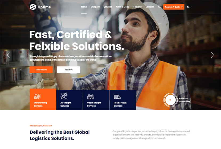Screen dimensions: 221x149
Task: Click the truck Road Freight icon
Action: (117, 97)
